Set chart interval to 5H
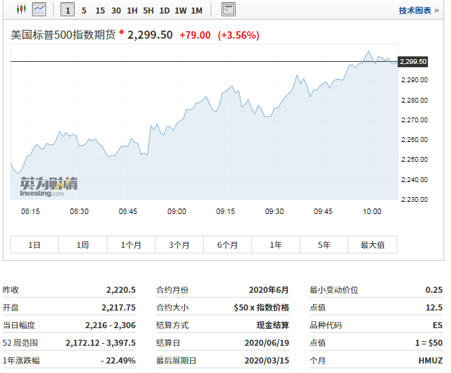The width and height of the screenshot is (451, 373). coord(149,10)
